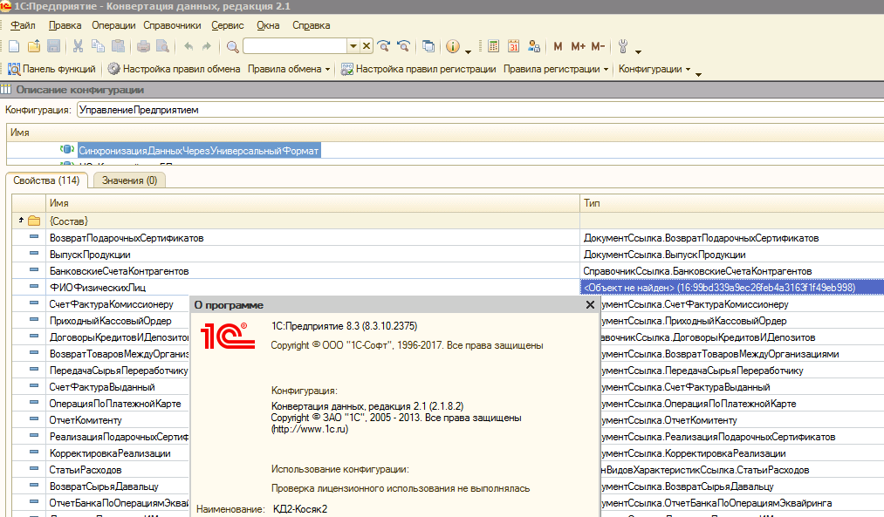The height and width of the screenshot is (517, 884).
Task: Switch to the Значения (0) tab
Action: (129, 180)
